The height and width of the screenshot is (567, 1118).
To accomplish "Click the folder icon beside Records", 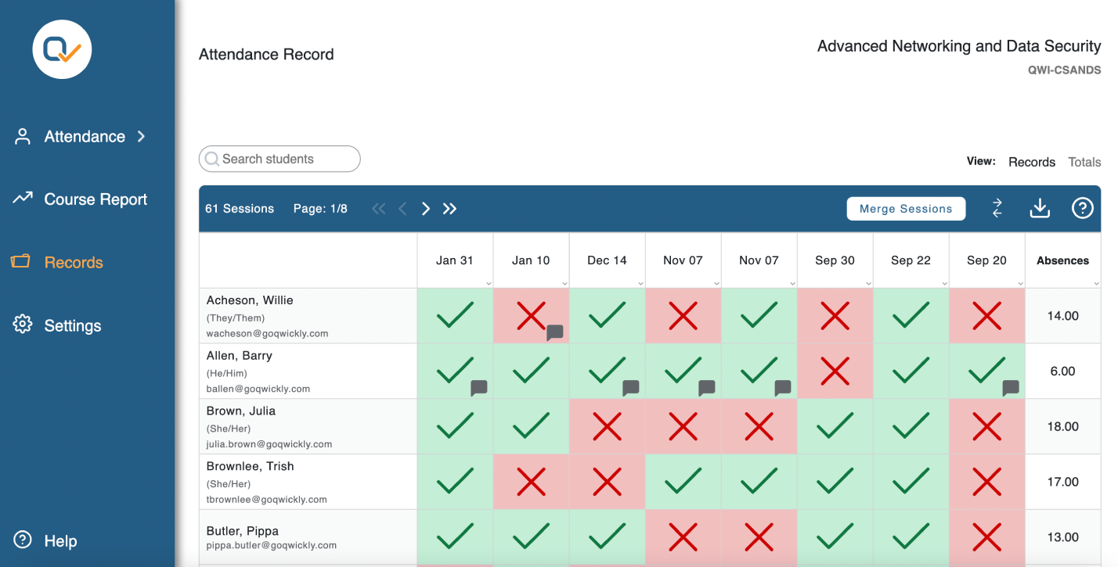I will tap(20, 261).
